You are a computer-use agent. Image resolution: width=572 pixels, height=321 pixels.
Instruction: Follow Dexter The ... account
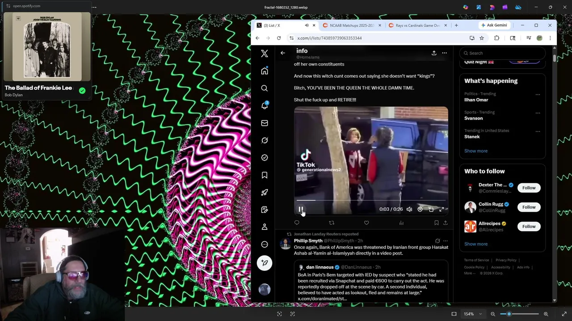[529, 188]
